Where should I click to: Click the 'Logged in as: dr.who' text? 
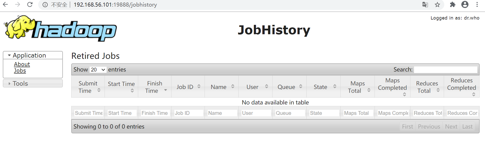(455, 18)
